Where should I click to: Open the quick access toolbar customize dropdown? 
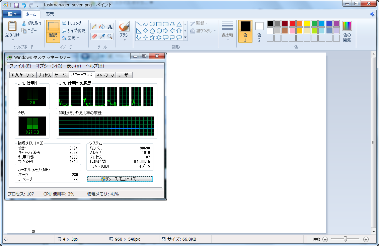37,5
